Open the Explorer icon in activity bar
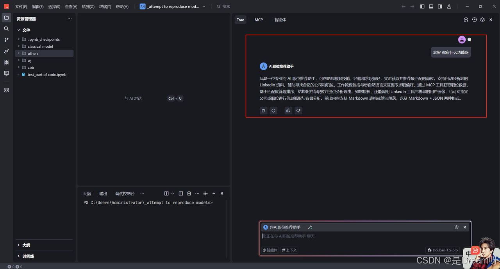 pyautogui.click(x=6, y=18)
